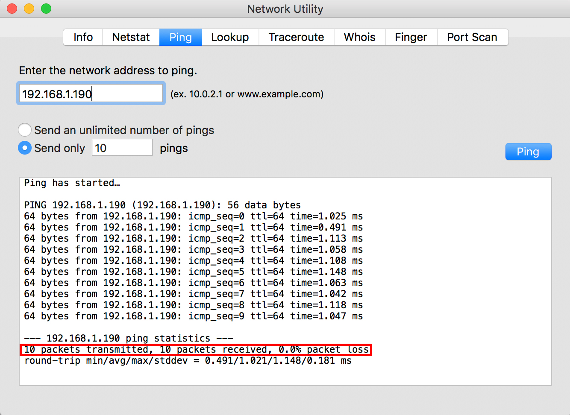Focus the ping count field showing 10

[122, 148]
